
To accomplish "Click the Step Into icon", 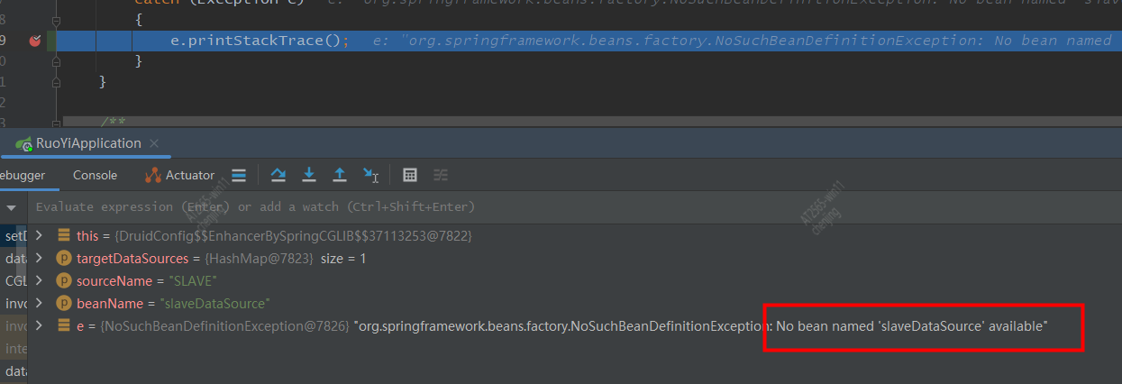I will pos(309,175).
